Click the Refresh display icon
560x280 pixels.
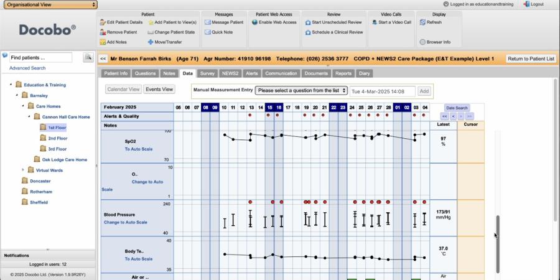[x=422, y=22]
